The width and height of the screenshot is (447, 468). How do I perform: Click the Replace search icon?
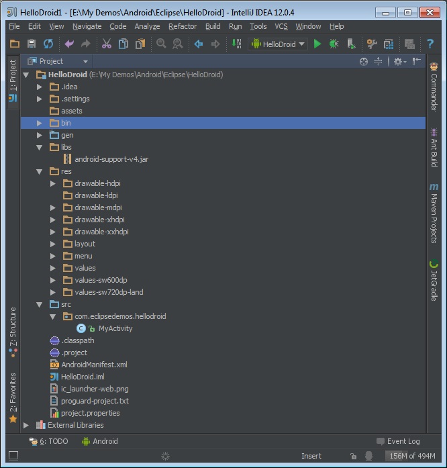coord(178,44)
